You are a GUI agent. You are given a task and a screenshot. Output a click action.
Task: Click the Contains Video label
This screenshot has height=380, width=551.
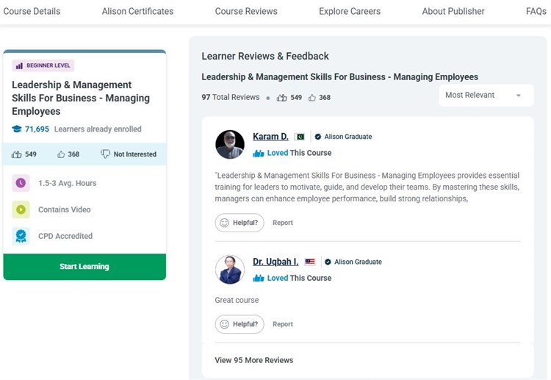pyautogui.click(x=65, y=209)
